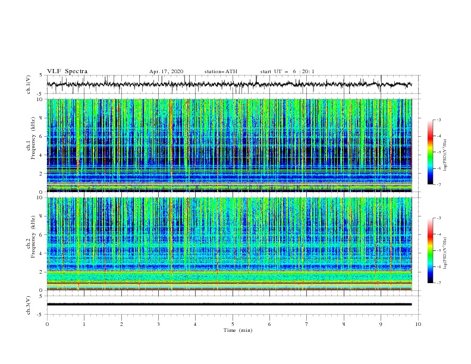Click the "2" tick on time axis
The width and height of the screenshot is (471, 364).
click(x=121, y=324)
